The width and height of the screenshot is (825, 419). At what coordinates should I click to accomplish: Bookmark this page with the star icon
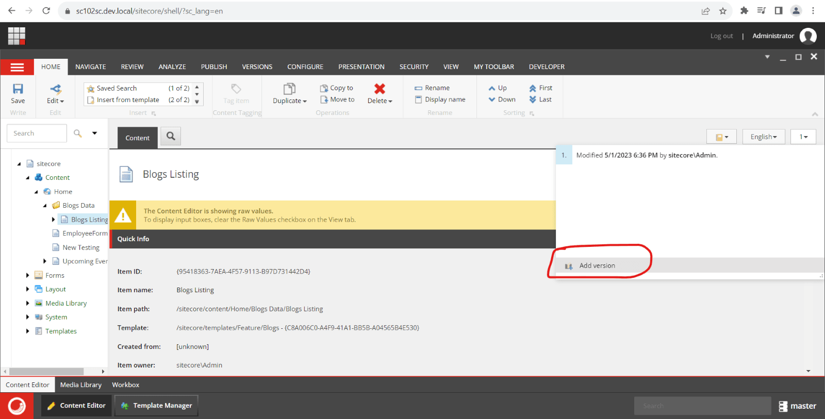pos(723,11)
